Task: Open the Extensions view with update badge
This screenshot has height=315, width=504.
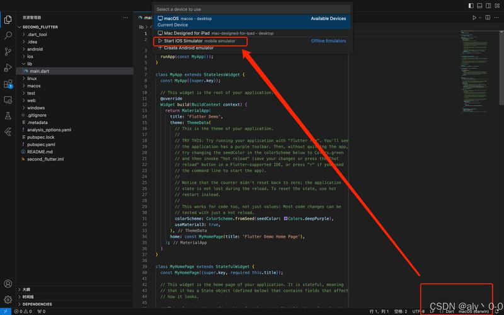Action: click(x=8, y=84)
